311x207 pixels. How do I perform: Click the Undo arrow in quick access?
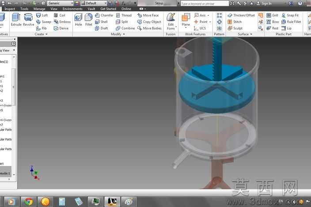(9, 3)
